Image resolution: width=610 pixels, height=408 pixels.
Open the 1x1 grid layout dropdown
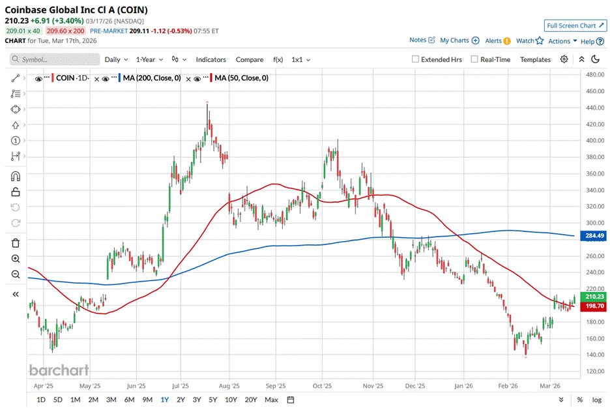[x=300, y=59]
